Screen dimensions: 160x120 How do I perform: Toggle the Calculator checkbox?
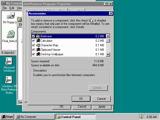pyautogui.click(x=33, y=41)
